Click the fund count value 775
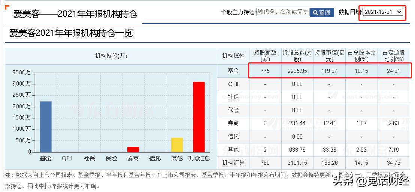Viewport: 415px width, 192px height. (x=265, y=71)
